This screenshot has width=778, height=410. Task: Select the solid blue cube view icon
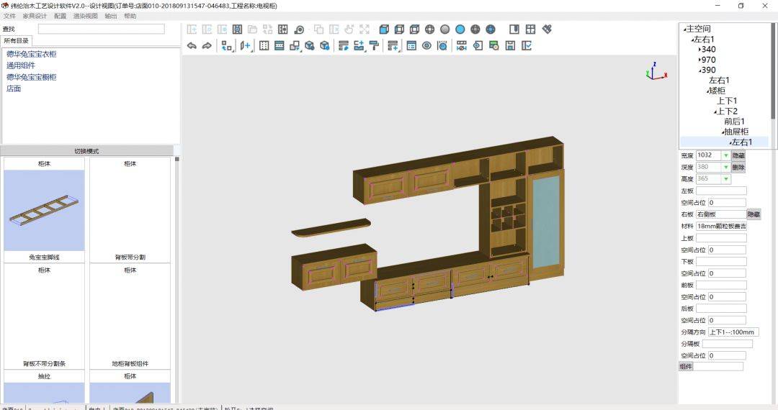(x=384, y=29)
